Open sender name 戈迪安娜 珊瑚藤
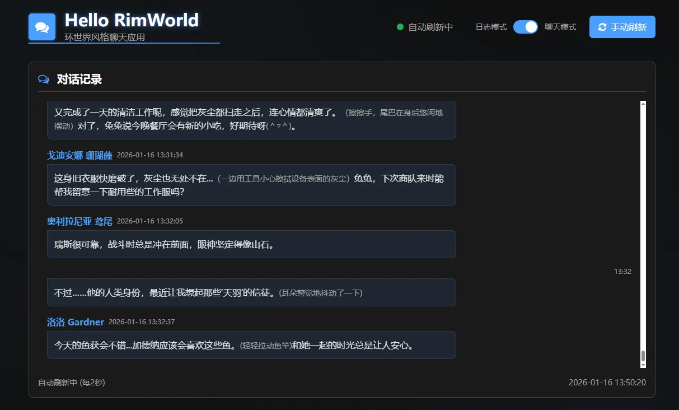 [x=79, y=155]
